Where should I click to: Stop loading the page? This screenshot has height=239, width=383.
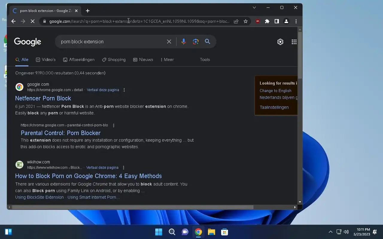pyautogui.click(x=33, y=21)
